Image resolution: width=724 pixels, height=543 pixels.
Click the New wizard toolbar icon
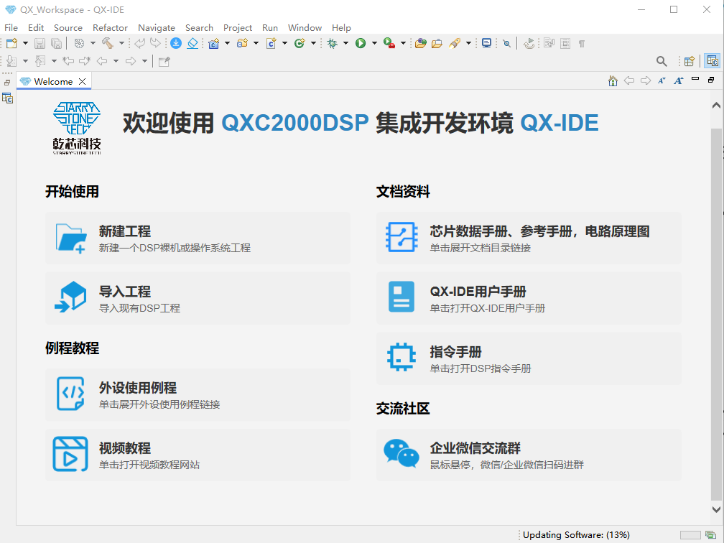[x=11, y=43]
